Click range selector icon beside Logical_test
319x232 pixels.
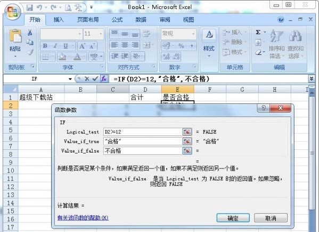187,132
